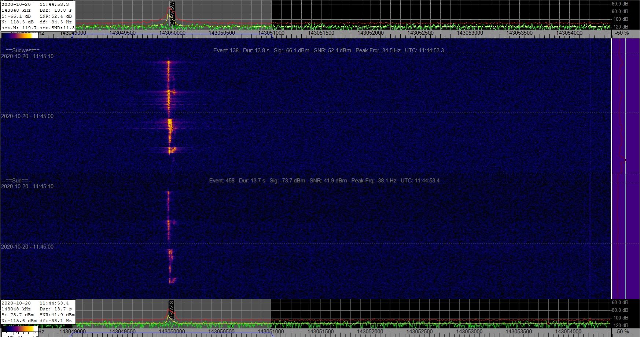Click the white vertical bar of amplitude strip

click(612, 168)
